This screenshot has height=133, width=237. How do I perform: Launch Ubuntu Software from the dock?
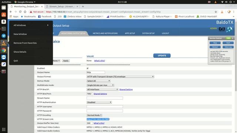click(x=4, y=15)
